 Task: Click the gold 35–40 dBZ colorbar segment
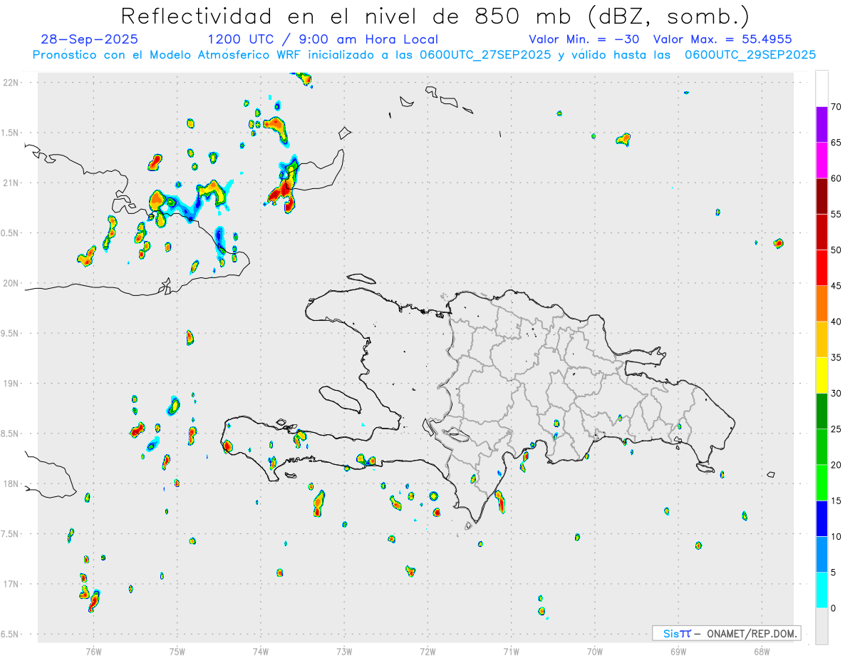coord(822,339)
